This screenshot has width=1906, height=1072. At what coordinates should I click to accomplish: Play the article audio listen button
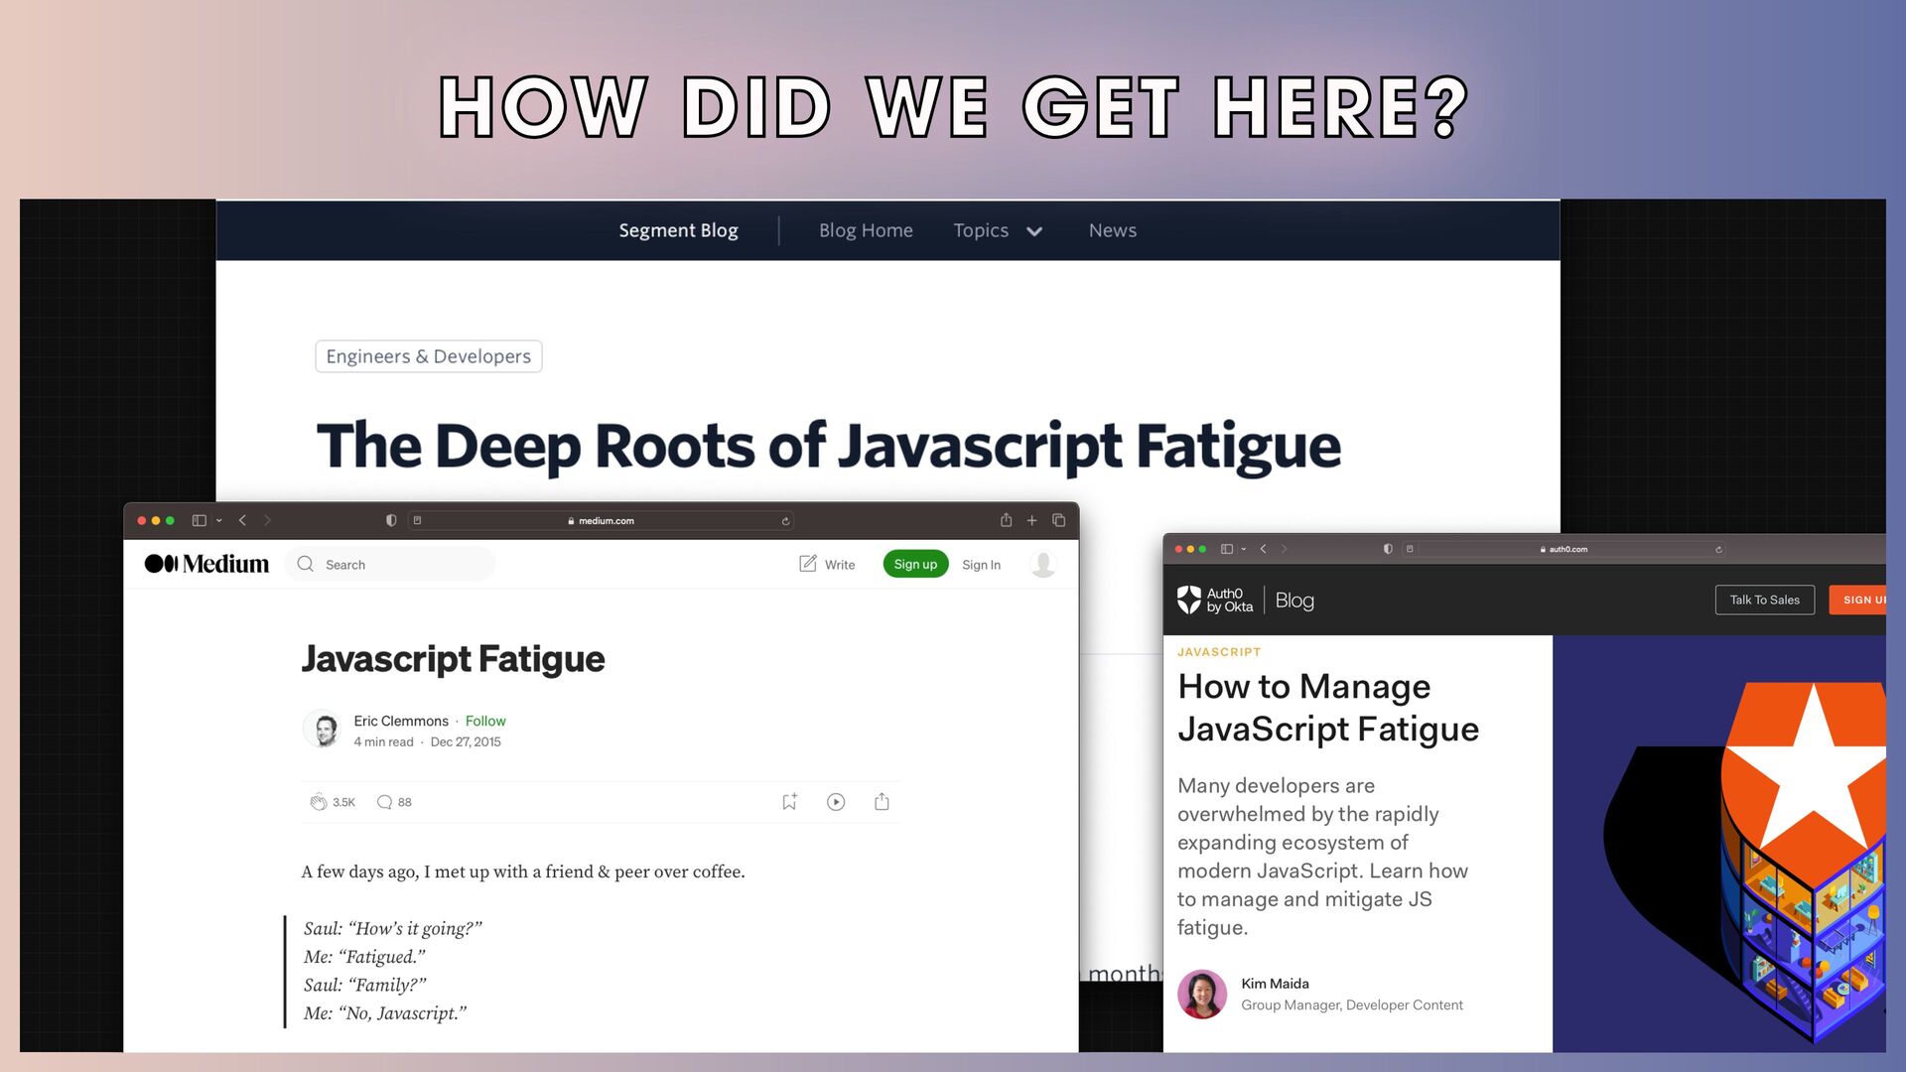click(836, 802)
